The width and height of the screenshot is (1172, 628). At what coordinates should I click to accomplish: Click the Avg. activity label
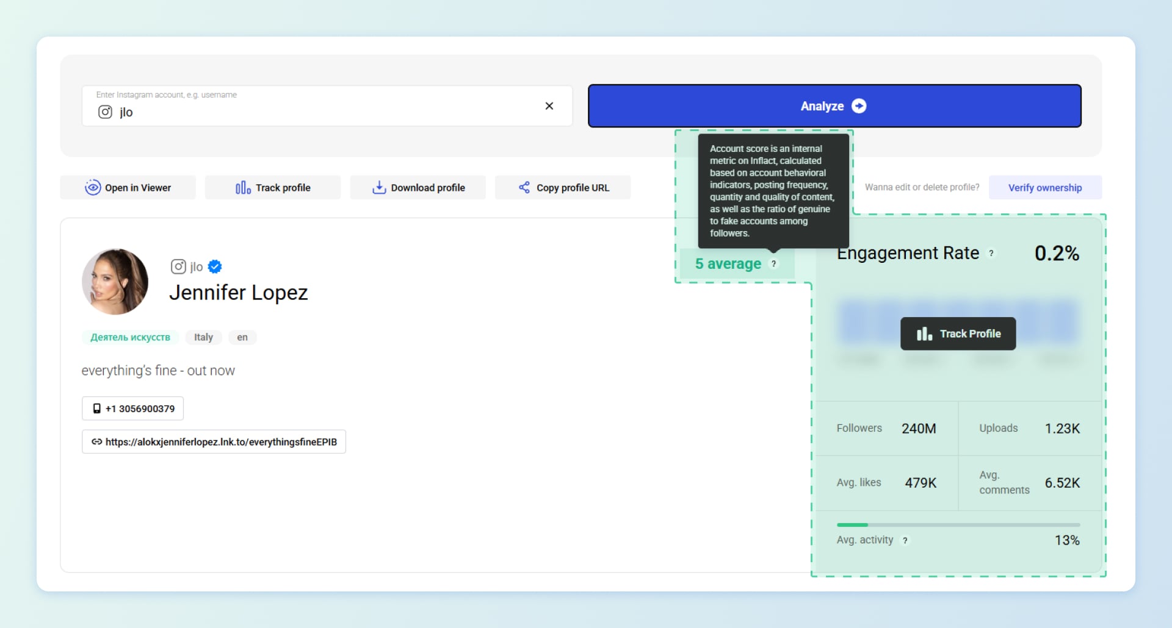(865, 540)
